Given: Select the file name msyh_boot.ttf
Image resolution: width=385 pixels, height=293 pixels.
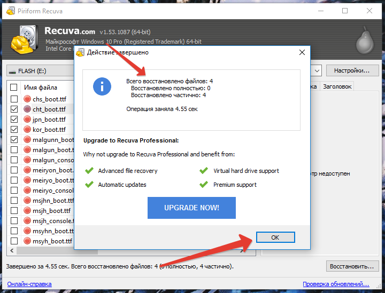Looking at the screenshot, I should tap(52, 241).
